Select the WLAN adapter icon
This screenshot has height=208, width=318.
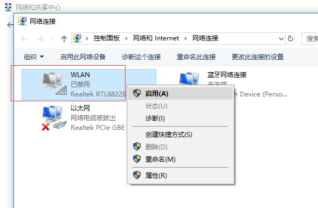pyautogui.click(x=55, y=84)
